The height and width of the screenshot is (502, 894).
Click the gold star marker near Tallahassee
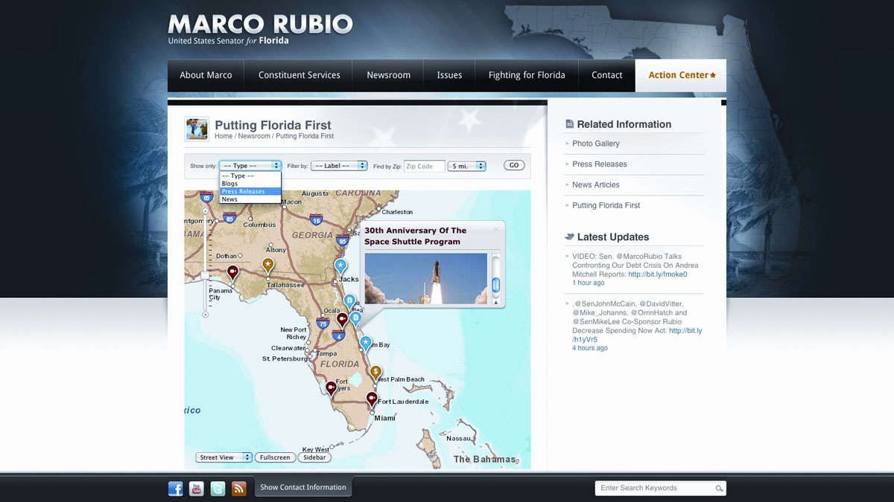click(x=268, y=266)
